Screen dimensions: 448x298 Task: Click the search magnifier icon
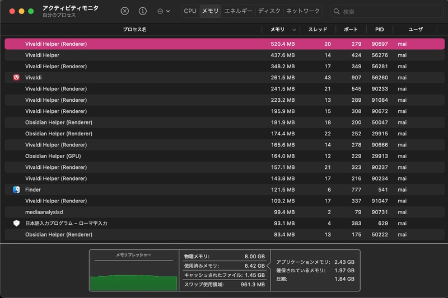(337, 11)
